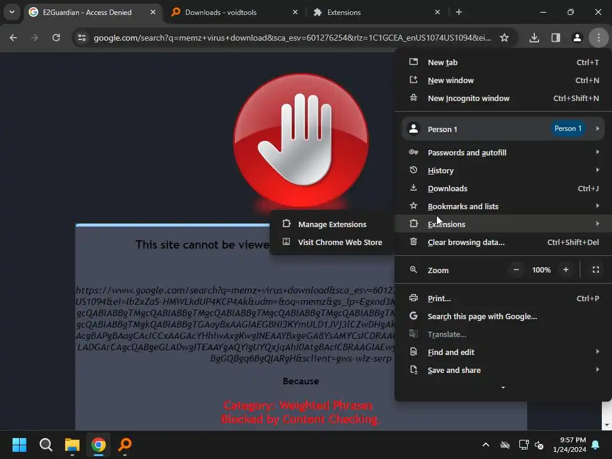Open the downloads toolbar icon
This screenshot has height=459, width=612.
click(534, 38)
